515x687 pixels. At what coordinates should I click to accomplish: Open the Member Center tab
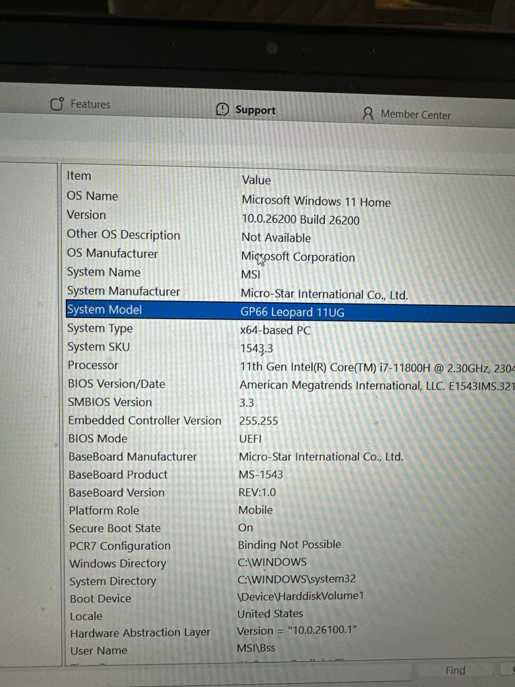[x=407, y=114]
